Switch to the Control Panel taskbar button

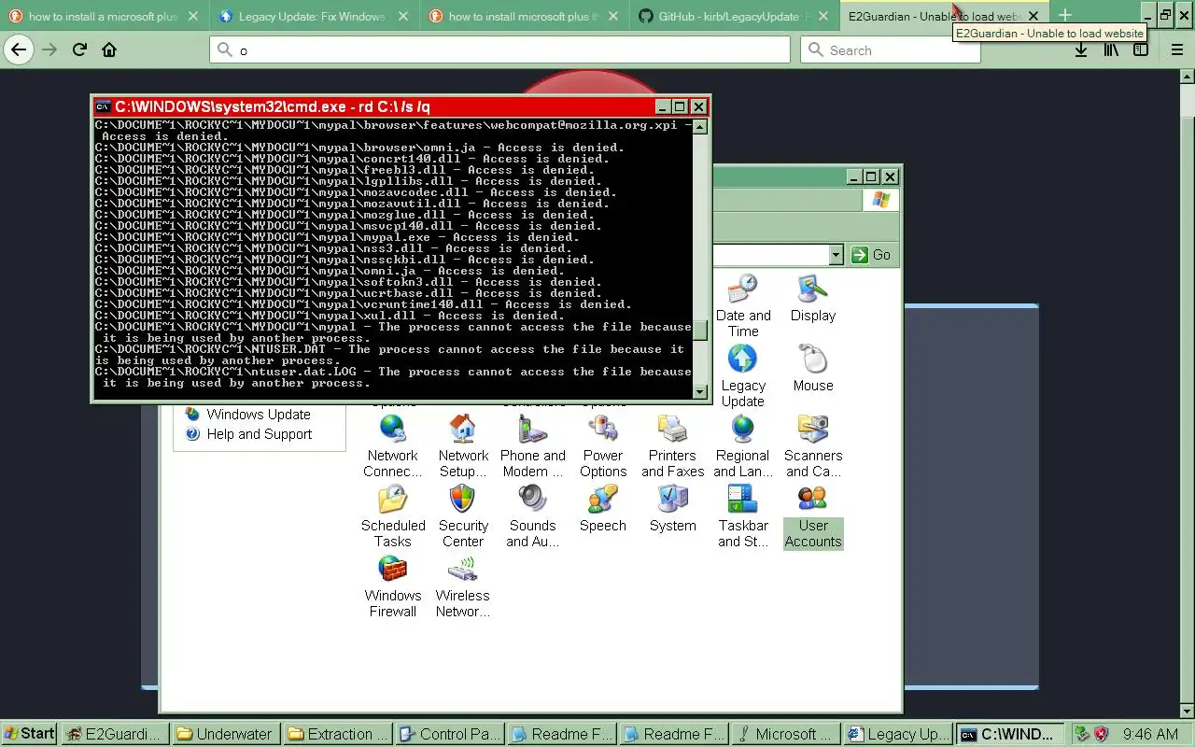coord(449,734)
